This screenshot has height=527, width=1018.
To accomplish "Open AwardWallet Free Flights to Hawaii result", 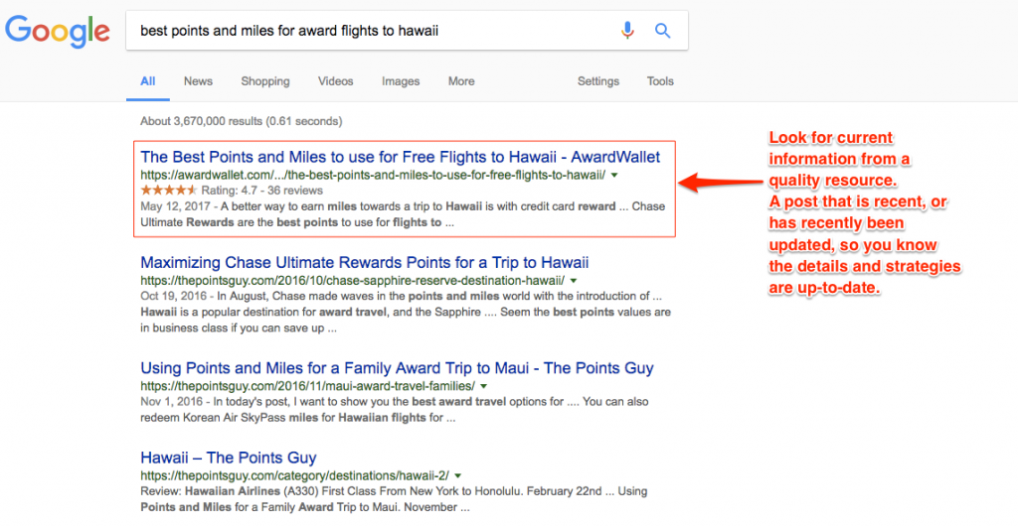I will click(400, 157).
